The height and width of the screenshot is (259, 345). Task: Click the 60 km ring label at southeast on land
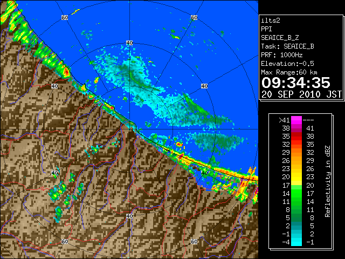(194, 241)
